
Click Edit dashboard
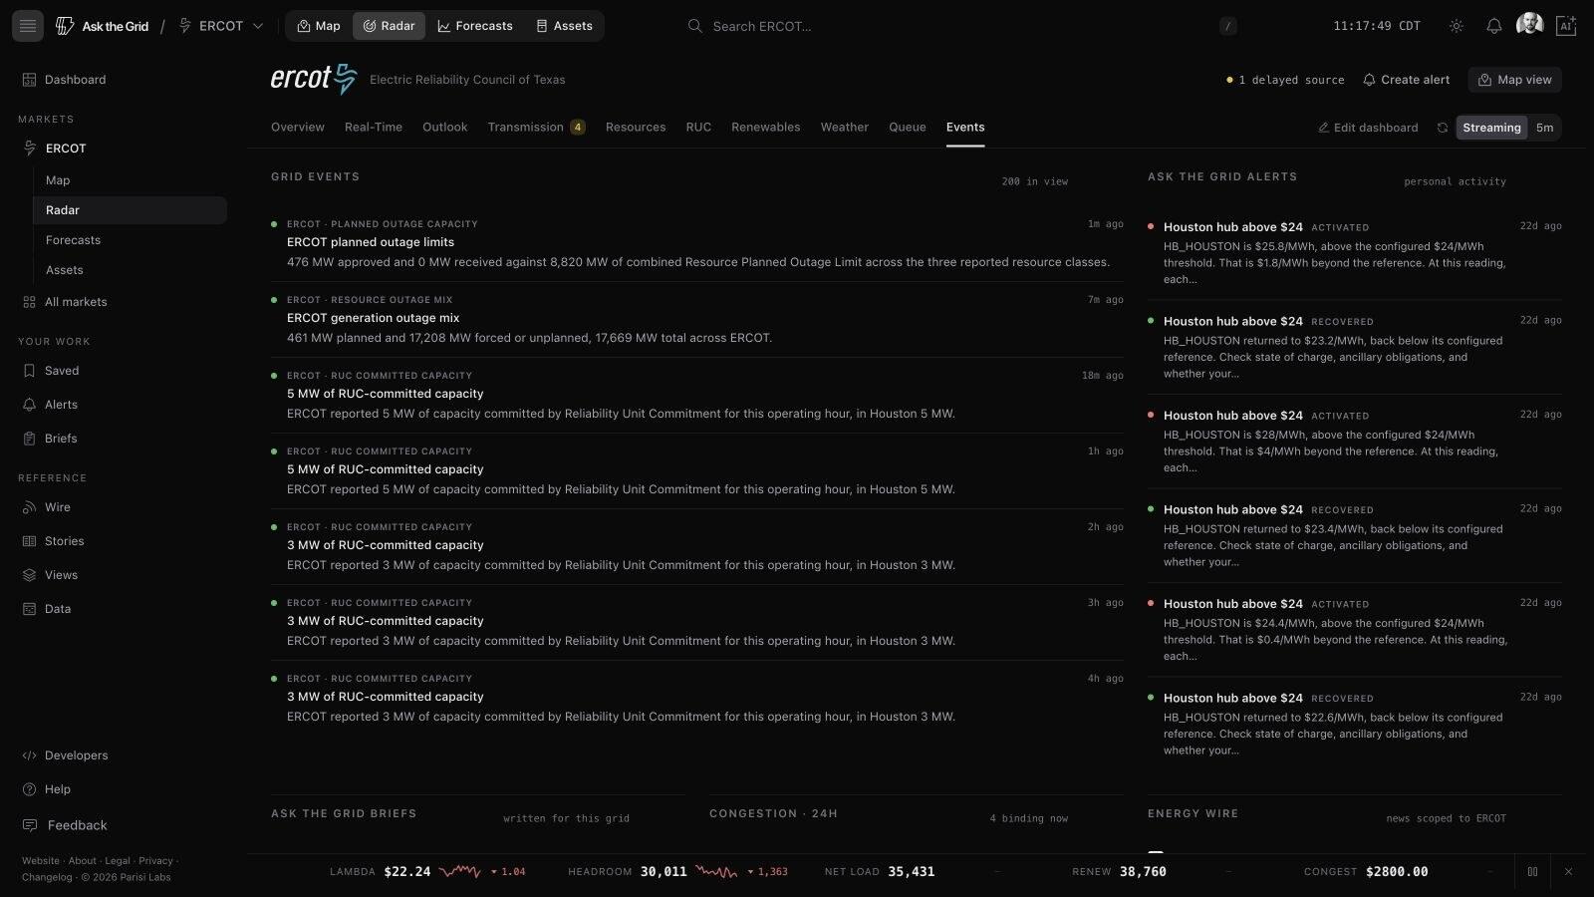click(x=1368, y=128)
